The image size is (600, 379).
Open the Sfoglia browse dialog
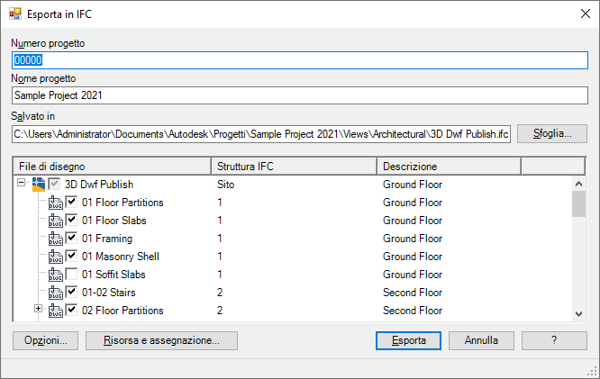[x=552, y=133]
